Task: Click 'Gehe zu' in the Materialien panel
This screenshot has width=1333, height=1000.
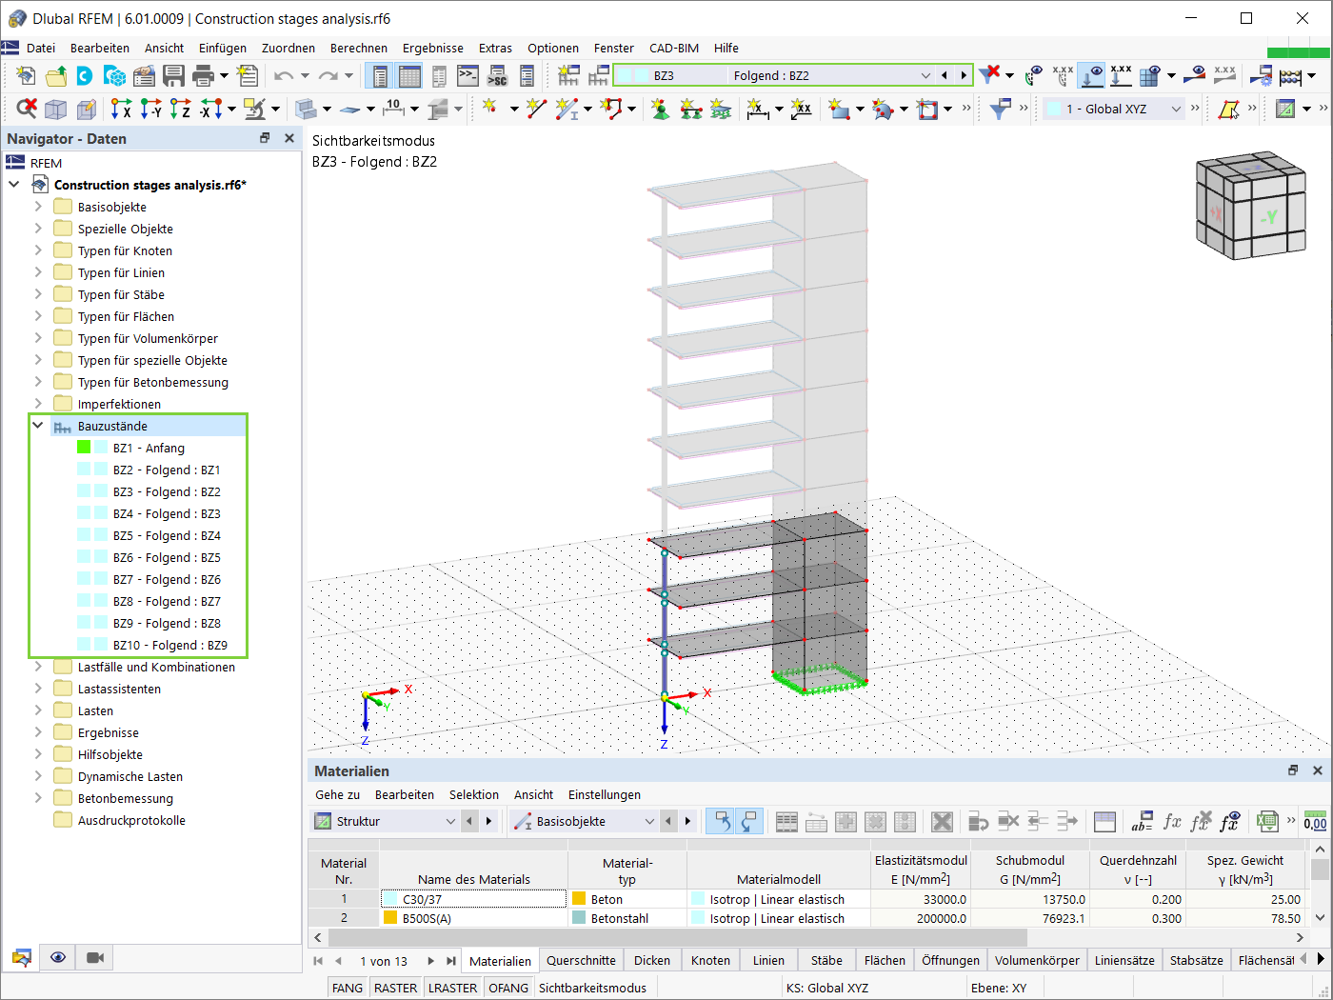Action: click(337, 794)
